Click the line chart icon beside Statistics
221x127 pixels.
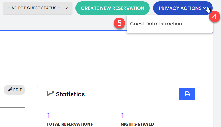click(51, 94)
